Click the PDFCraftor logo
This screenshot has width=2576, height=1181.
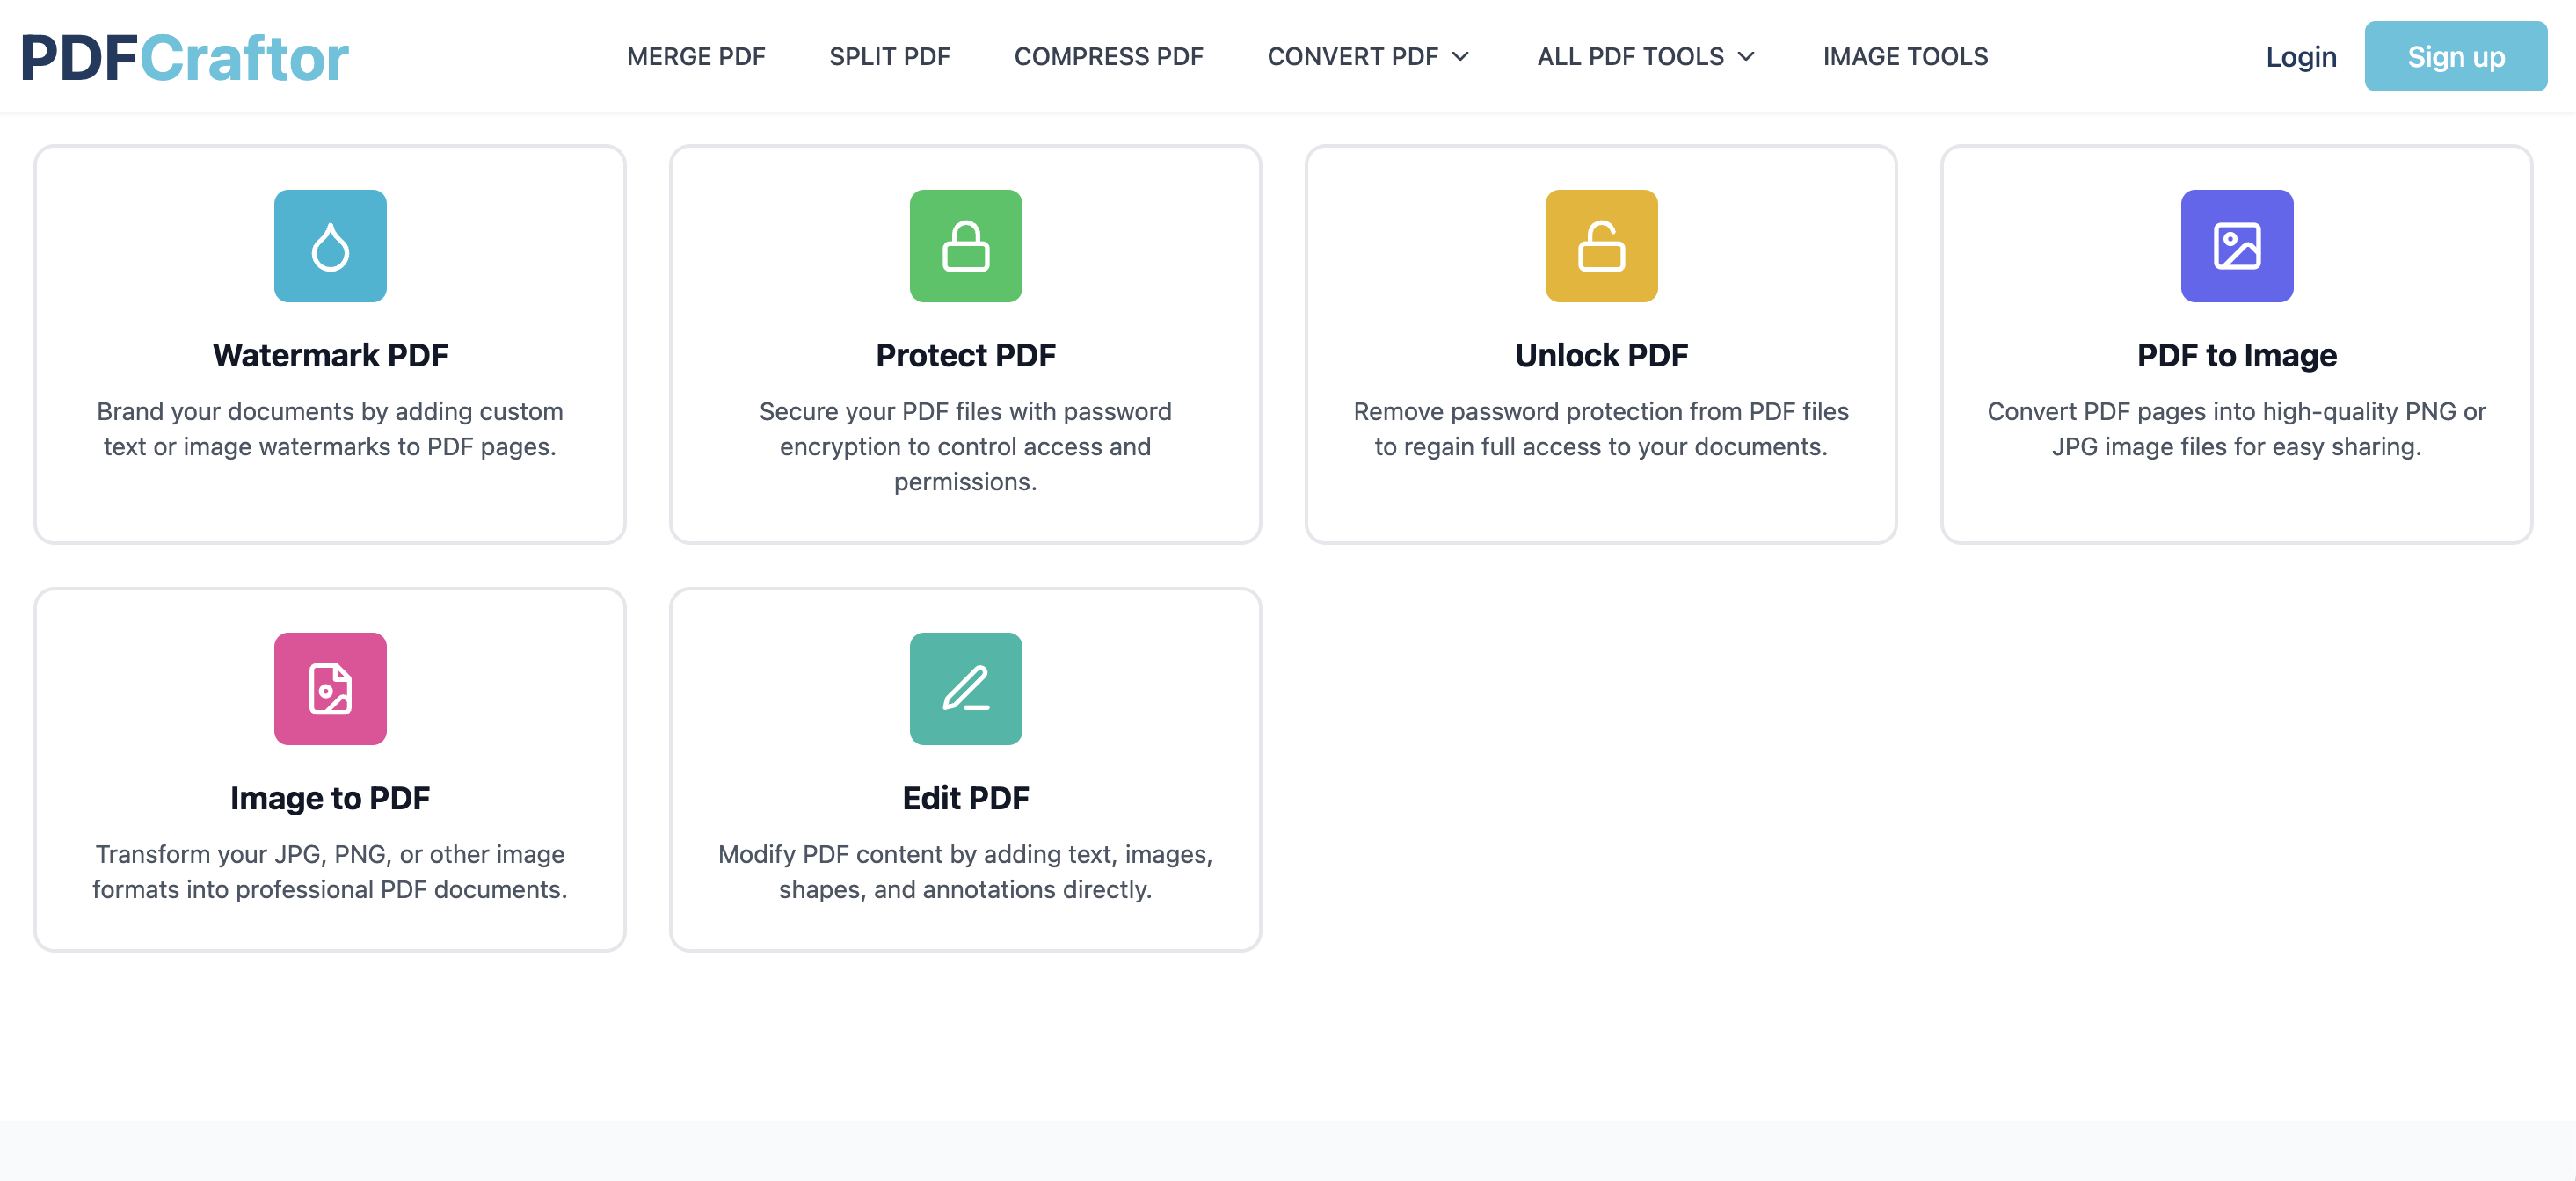click(186, 57)
